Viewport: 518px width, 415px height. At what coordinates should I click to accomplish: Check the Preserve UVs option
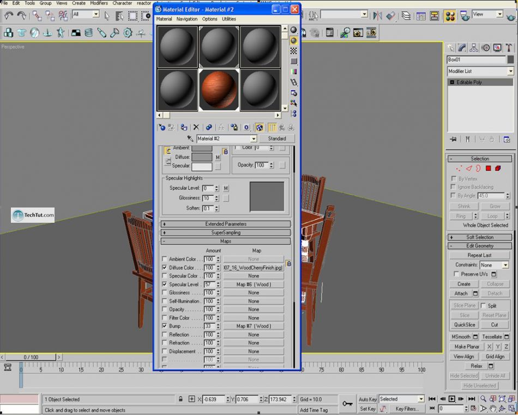pyautogui.click(x=456, y=274)
